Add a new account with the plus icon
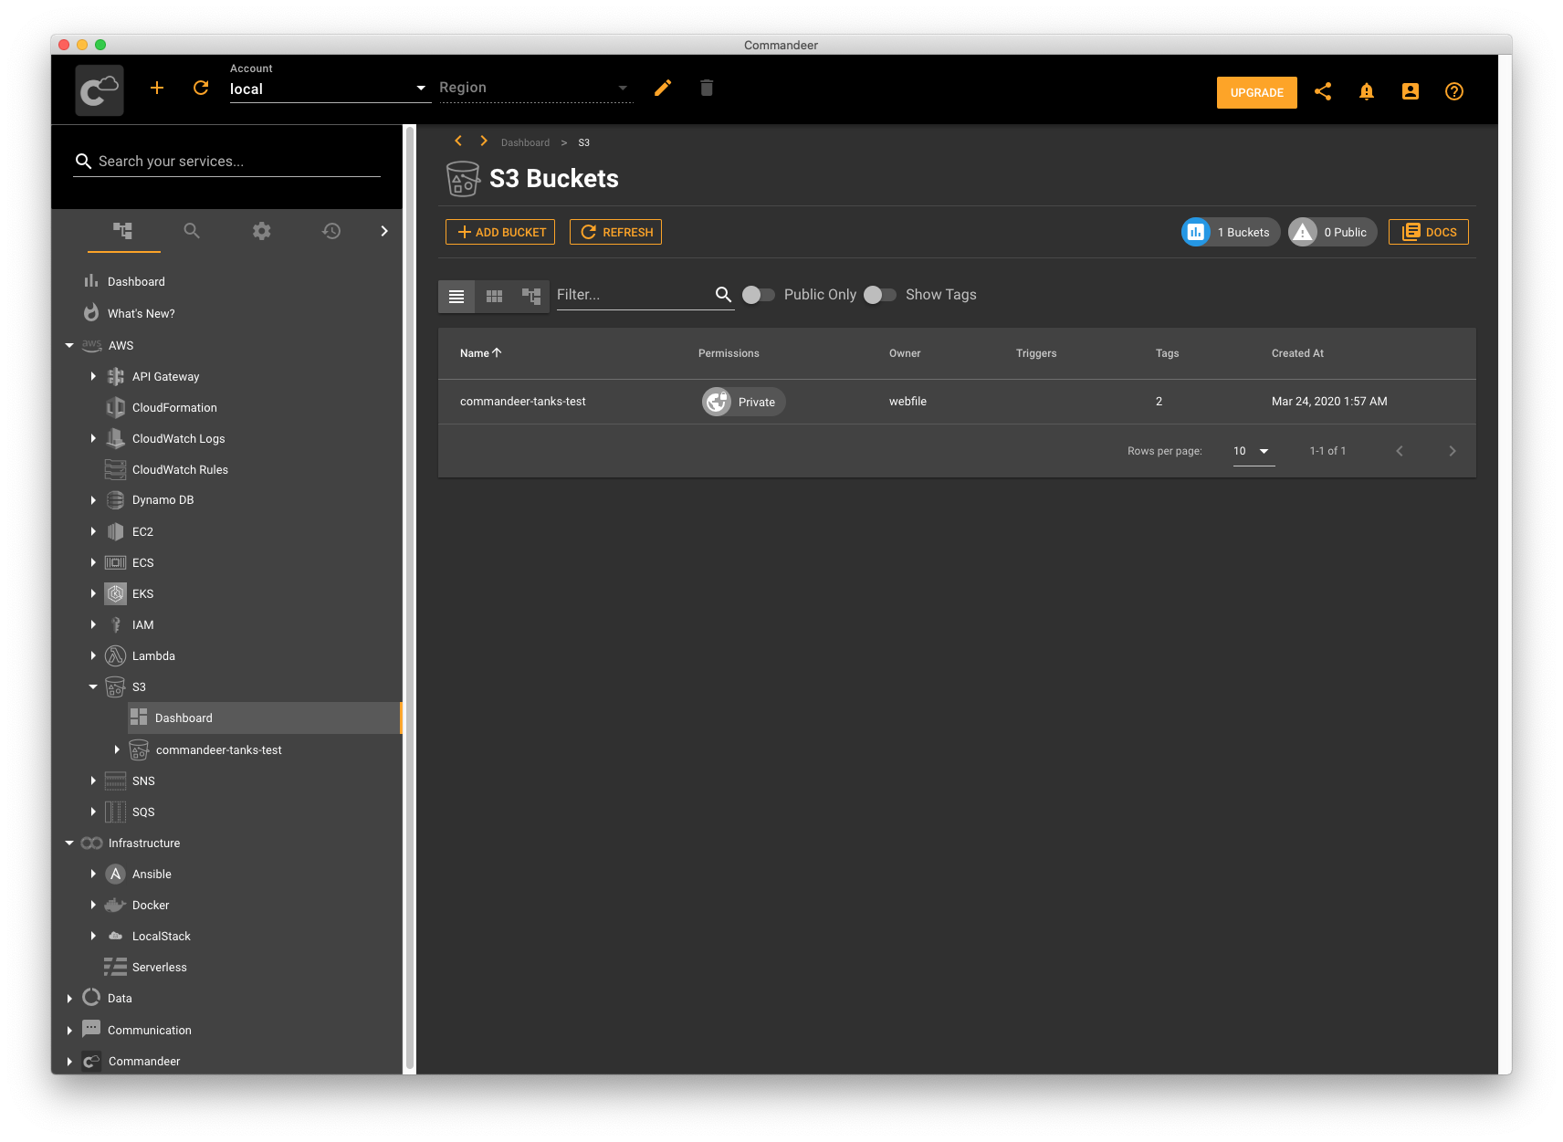Image resolution: width=1563 pixels, height=1142 pixels. coord(157,88)
